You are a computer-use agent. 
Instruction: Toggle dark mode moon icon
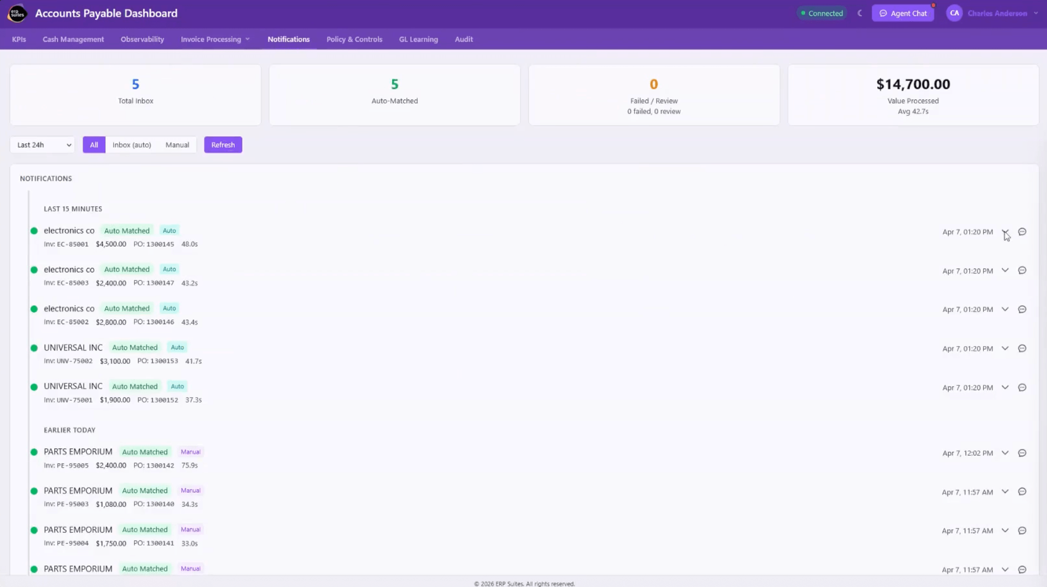860,13
